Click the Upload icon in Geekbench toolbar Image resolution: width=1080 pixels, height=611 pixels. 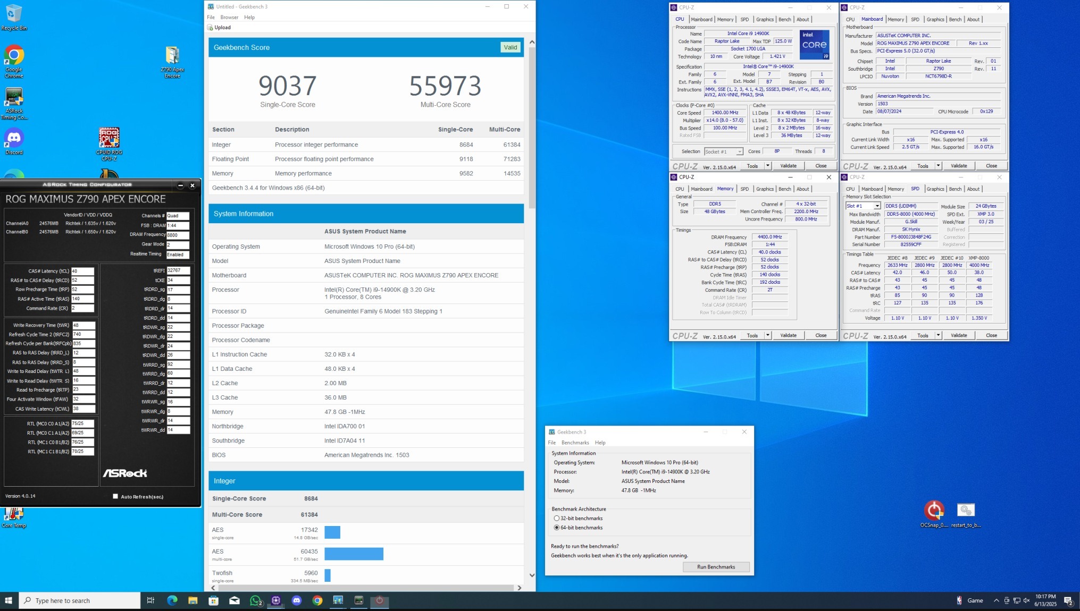pos(211,28)
